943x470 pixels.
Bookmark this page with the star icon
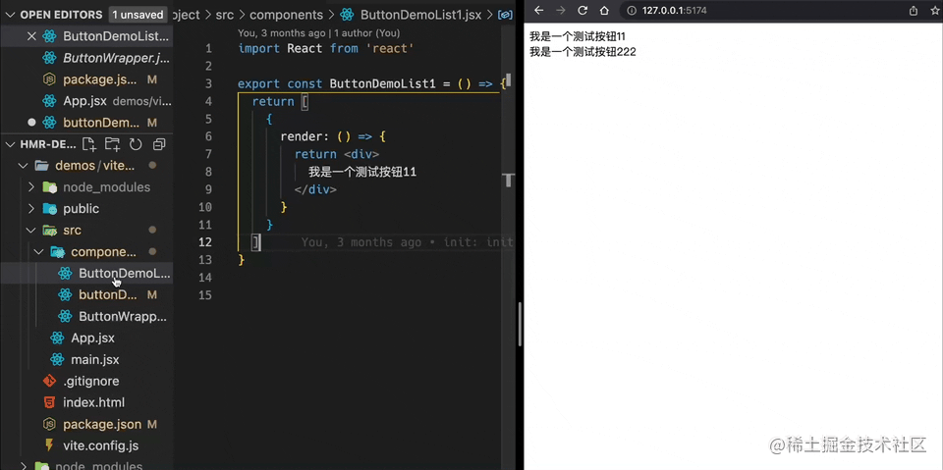click(x=934, y=11)
